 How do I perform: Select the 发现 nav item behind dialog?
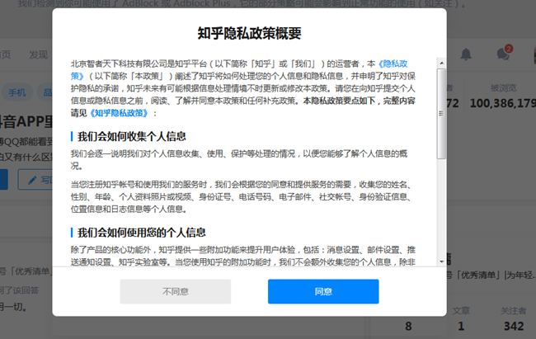point(38,54)
